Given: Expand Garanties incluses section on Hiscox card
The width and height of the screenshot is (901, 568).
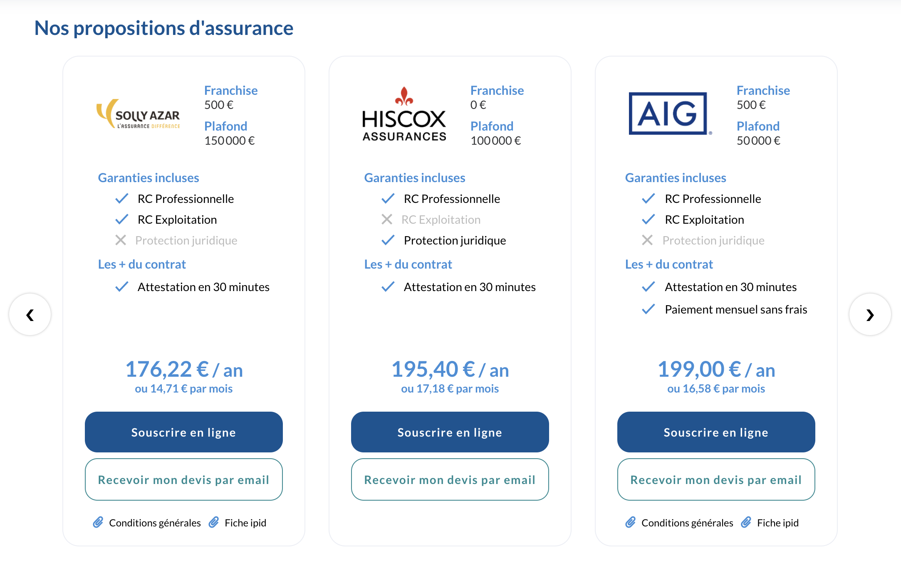Looking at the screenshot, I should tap(414, 178).
